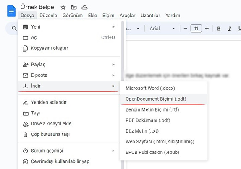Click the İndir download icon

[25, 86]
